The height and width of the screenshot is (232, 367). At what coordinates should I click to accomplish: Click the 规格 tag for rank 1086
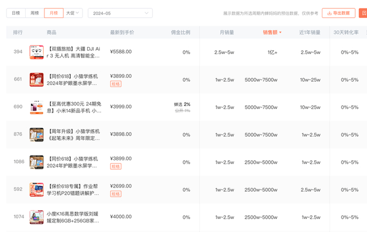click(x=115, y=166)
